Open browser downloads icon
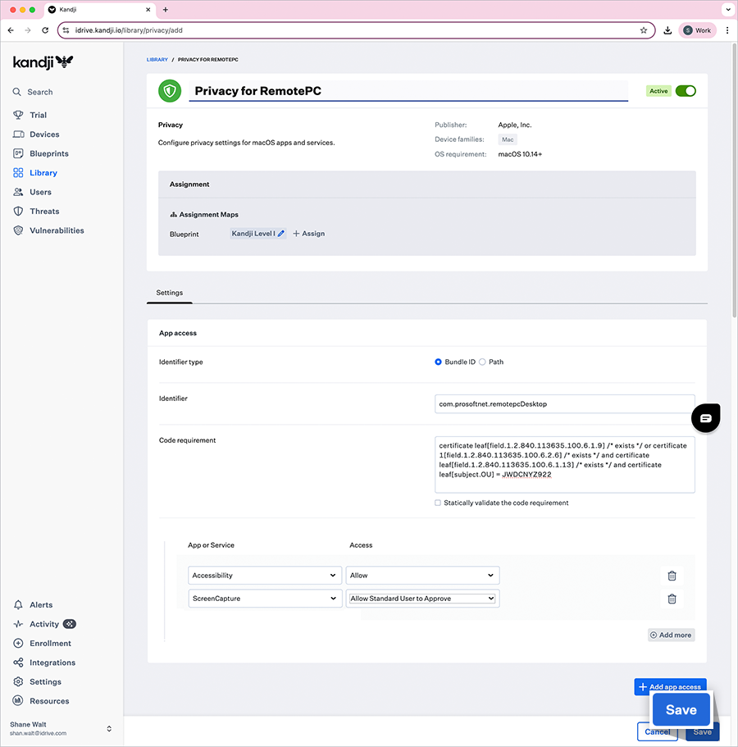The height and width of the screenshot is (747, 738). [x=668, y=30]
